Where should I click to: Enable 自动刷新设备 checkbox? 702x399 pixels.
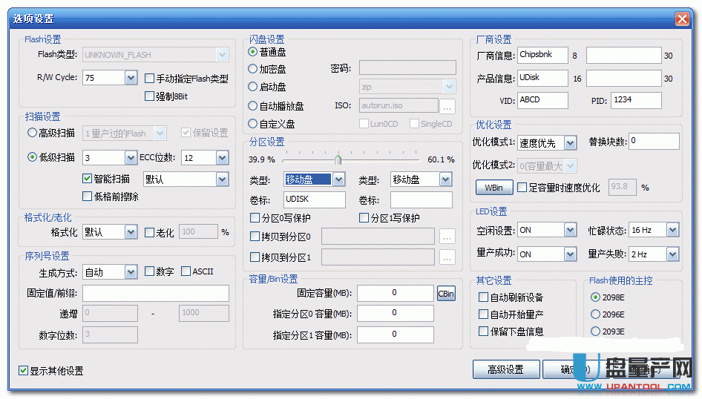pos(484,297)
